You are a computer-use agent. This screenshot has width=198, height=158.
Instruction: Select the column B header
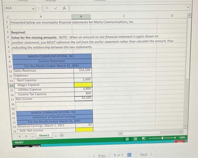[x=81, y=16]
